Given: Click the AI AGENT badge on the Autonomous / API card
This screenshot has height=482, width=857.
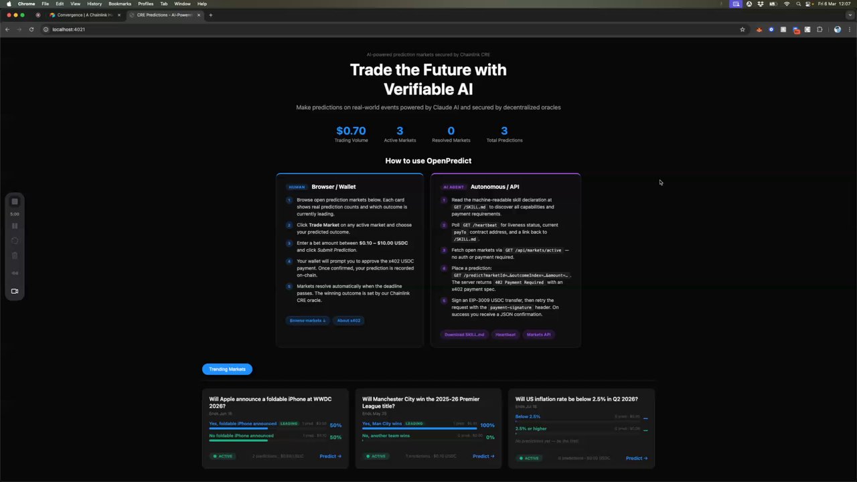Looking at the screenshot, I should click(x=453, y=187).
